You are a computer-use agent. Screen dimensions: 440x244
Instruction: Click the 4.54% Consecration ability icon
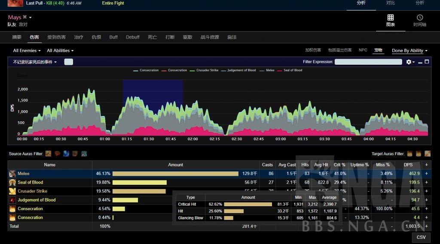point(12,209)
